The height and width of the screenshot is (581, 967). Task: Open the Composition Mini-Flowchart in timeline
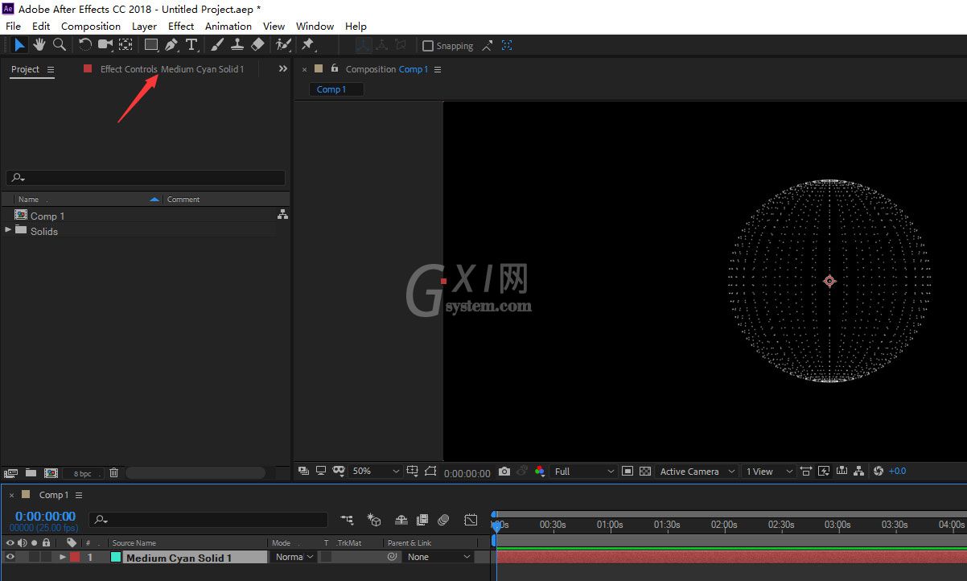click(347, 520)
